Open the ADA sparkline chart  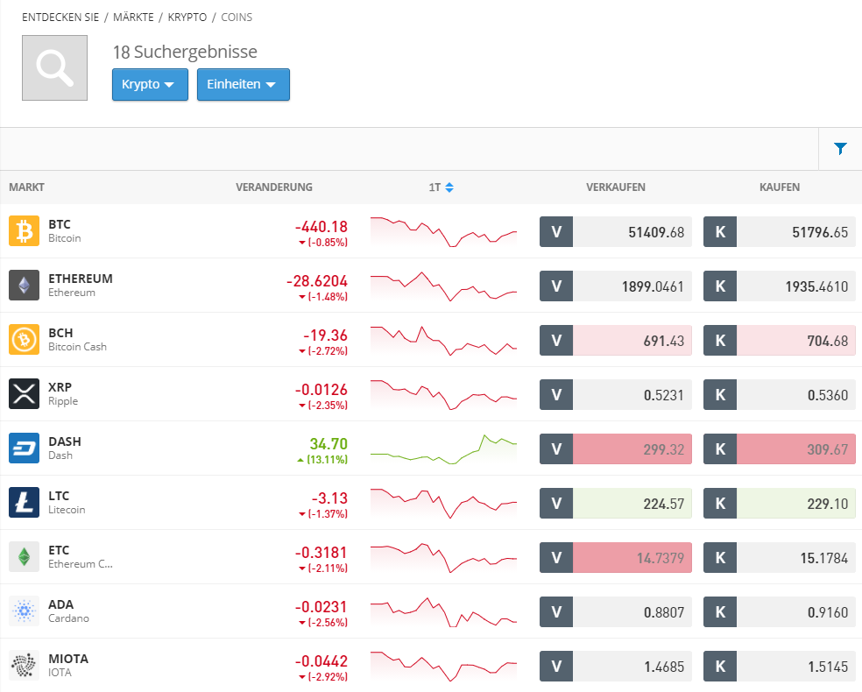tap(443, 612)
